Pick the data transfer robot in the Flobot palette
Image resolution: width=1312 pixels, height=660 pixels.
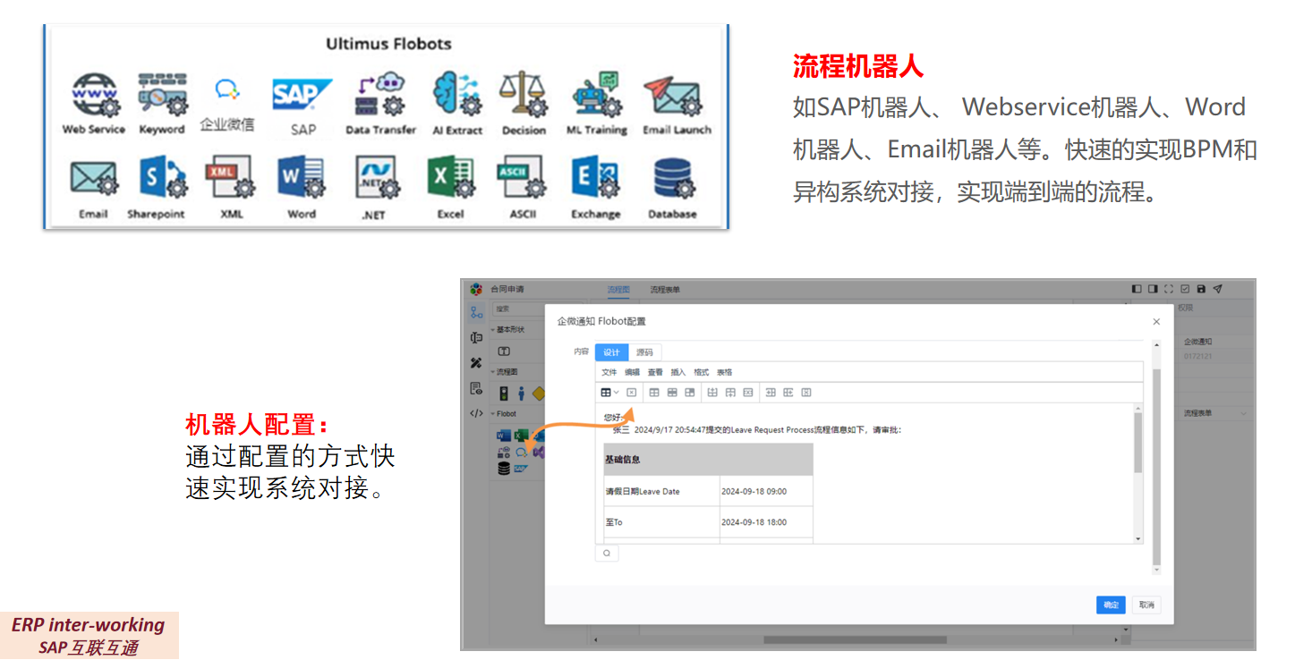pyautogui.click(x=504, y=452)
